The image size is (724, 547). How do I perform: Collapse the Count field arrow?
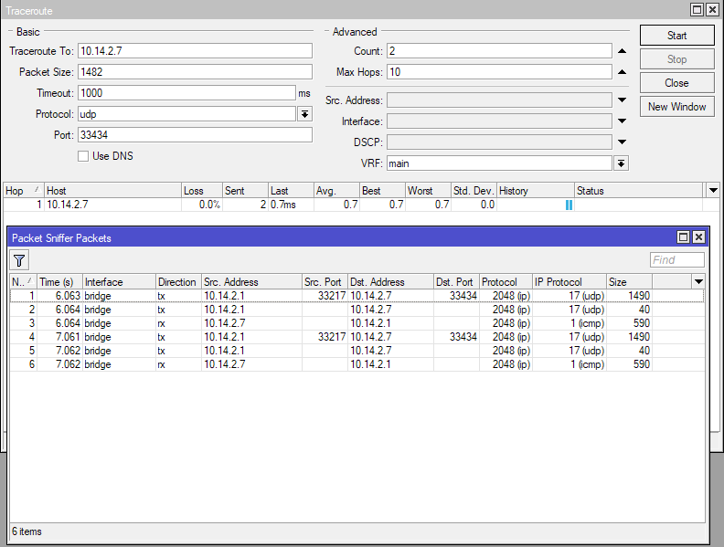pyautogui.click(x=622, y=51)
